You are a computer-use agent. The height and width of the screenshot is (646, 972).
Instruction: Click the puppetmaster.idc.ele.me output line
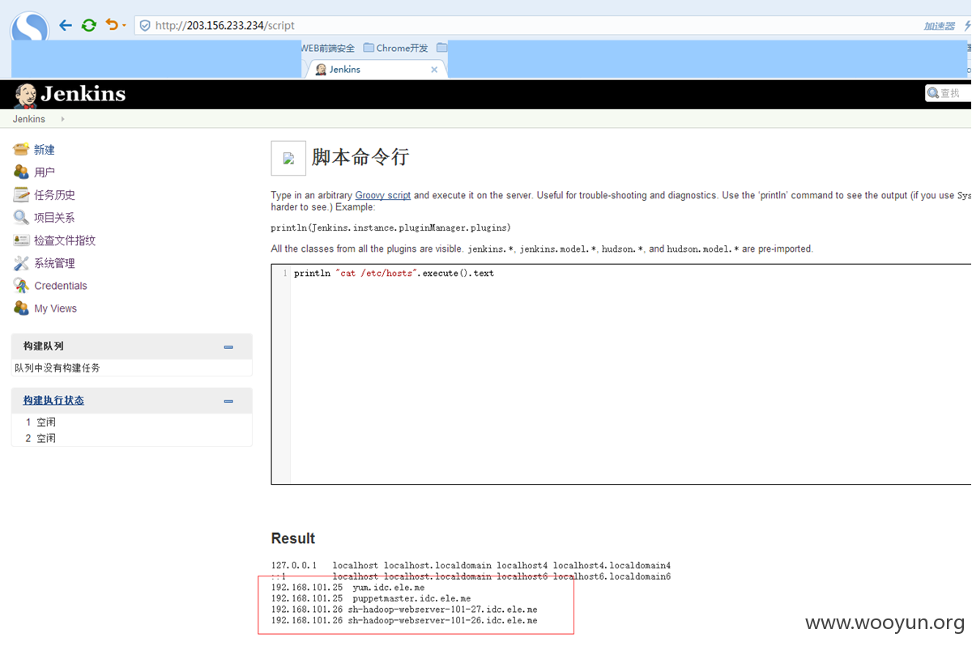coord(371,598)
